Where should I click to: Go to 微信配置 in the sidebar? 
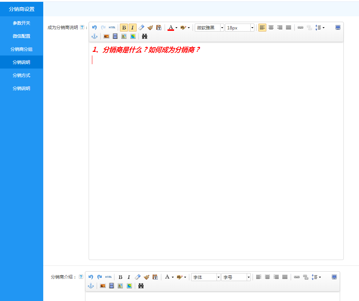(x=21, y=36)
